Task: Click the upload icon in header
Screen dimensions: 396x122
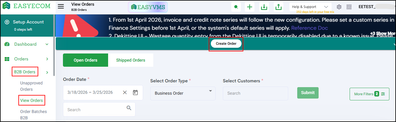Action: click(x=279, y=7)
